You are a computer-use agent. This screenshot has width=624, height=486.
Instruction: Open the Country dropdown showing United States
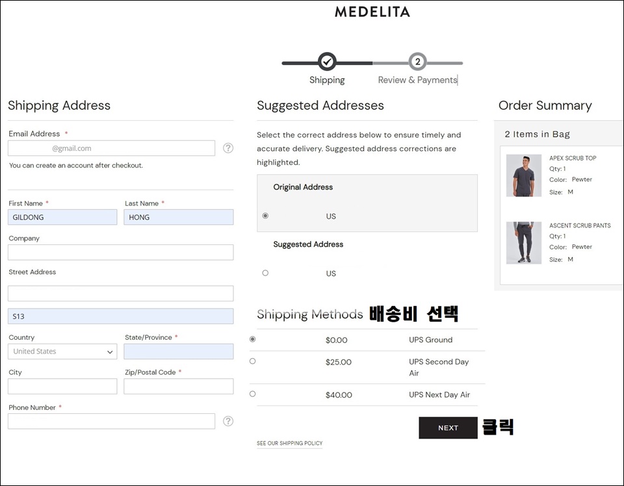coord(62,352)
